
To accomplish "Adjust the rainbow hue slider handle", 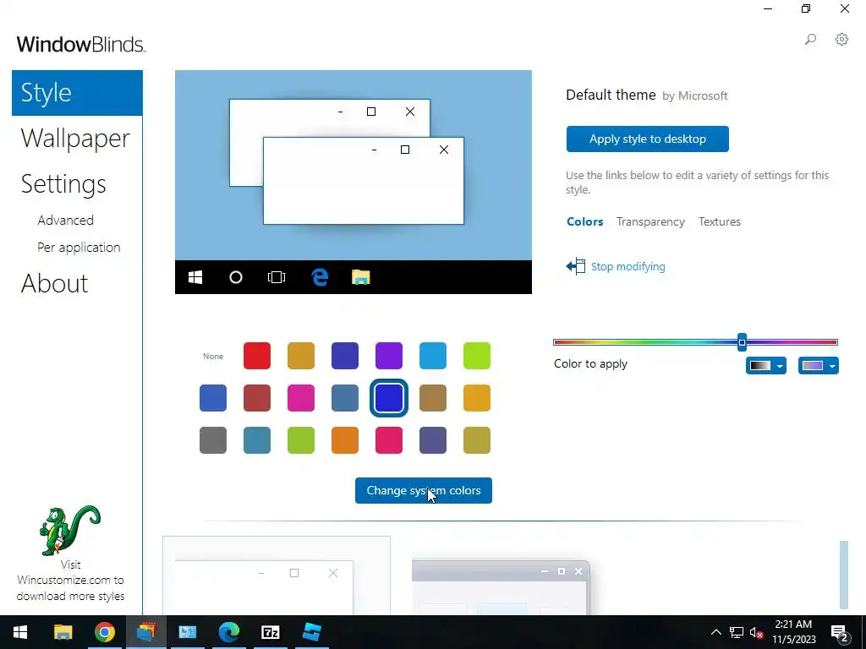I will pyautogui.click(x=743, y=342).
